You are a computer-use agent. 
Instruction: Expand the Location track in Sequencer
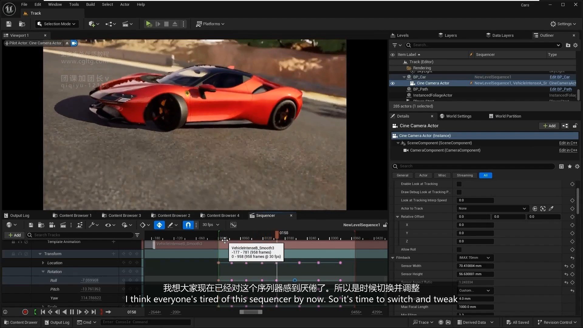click(x=43, y=263)
